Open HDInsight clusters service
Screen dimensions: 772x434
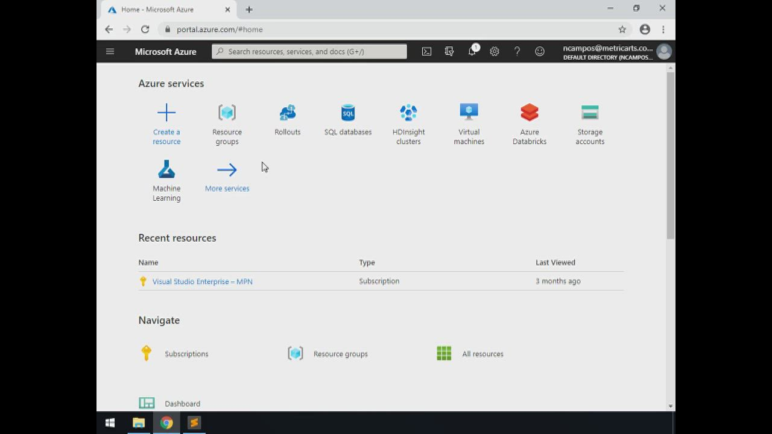408,124
